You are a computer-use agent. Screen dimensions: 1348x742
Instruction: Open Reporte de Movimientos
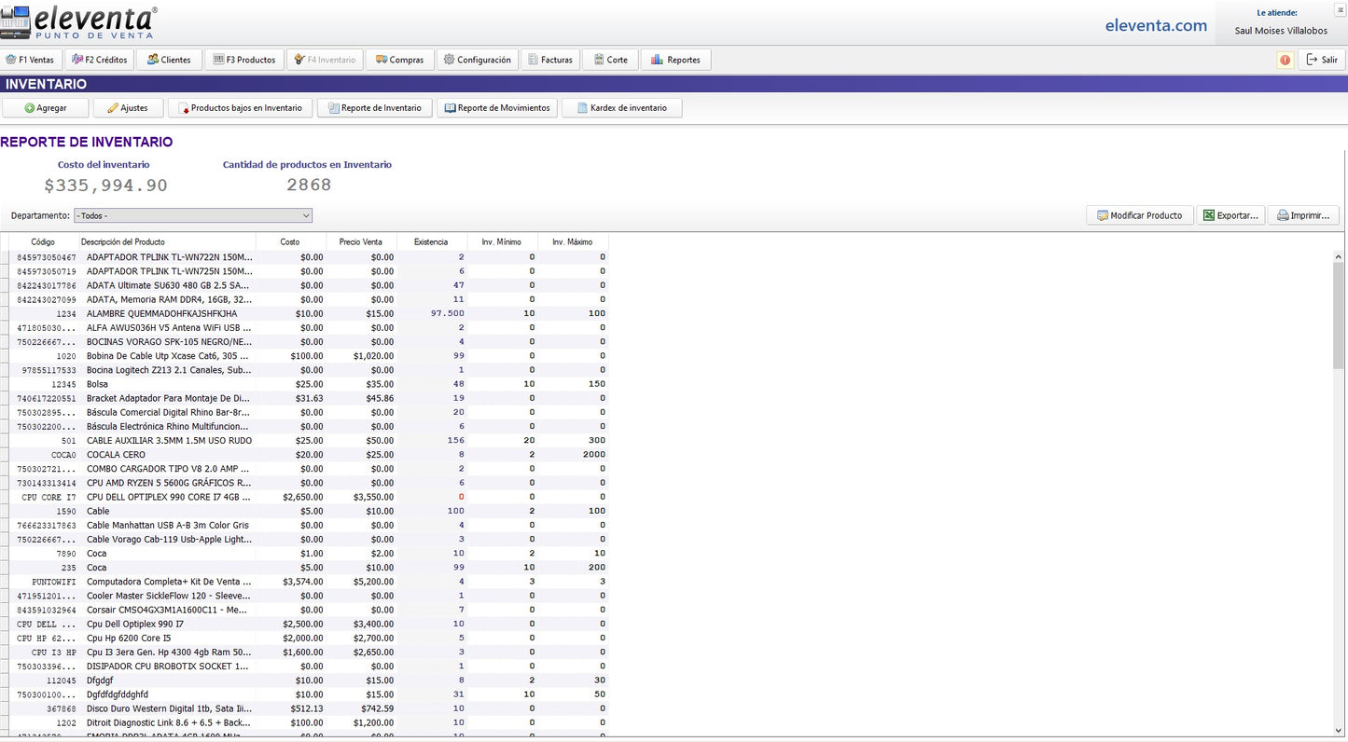[497, 108]
